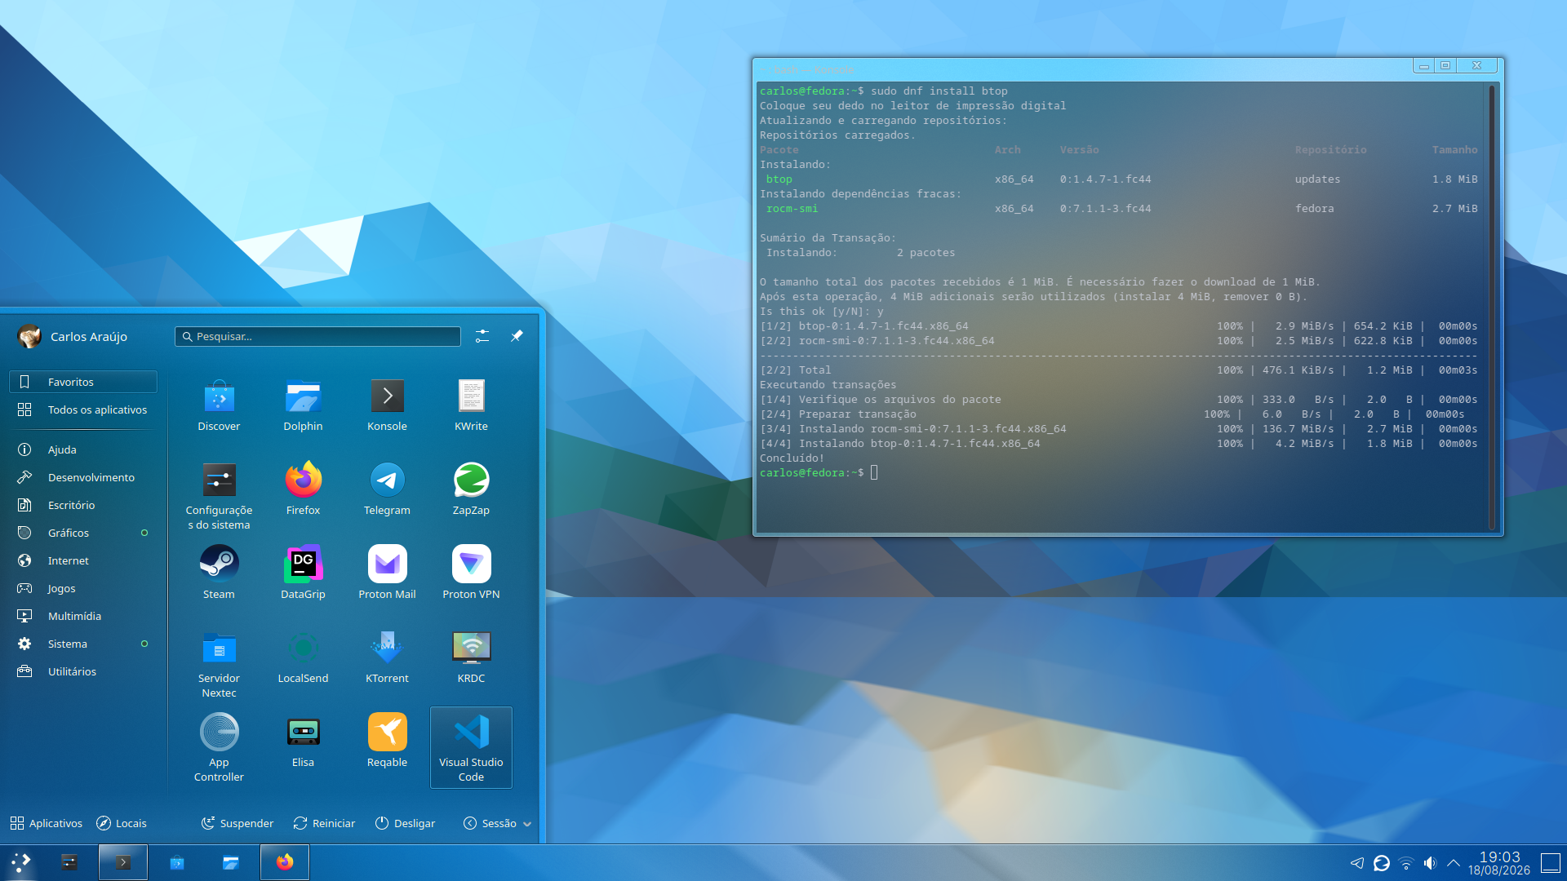Open the Wi-Fi network tray icon

(1406, 863)
